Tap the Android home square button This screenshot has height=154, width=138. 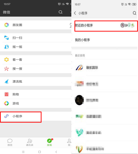pyautogui.click(x=39, y=152)
